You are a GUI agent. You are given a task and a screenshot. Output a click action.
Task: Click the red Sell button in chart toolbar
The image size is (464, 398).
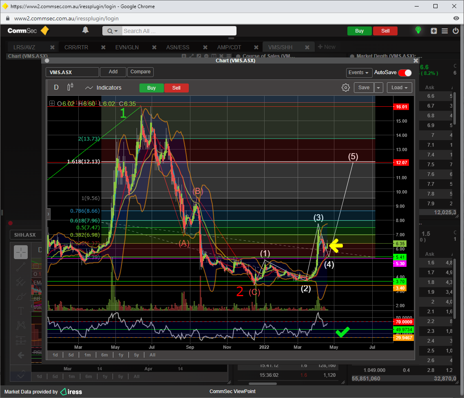pyautogui.click(x=176, y=88)
